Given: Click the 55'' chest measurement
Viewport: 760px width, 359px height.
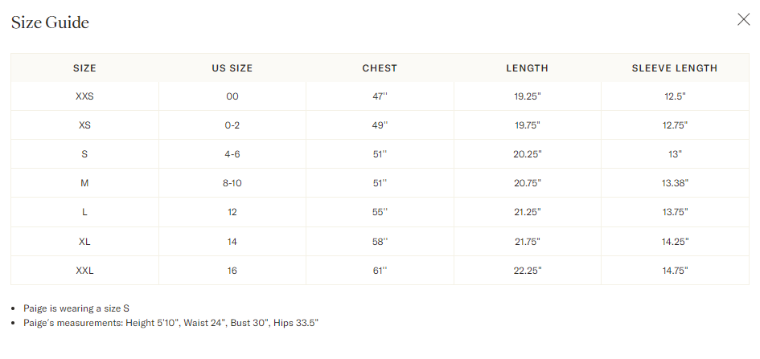Looking at the screenshot, I should 380,213.
